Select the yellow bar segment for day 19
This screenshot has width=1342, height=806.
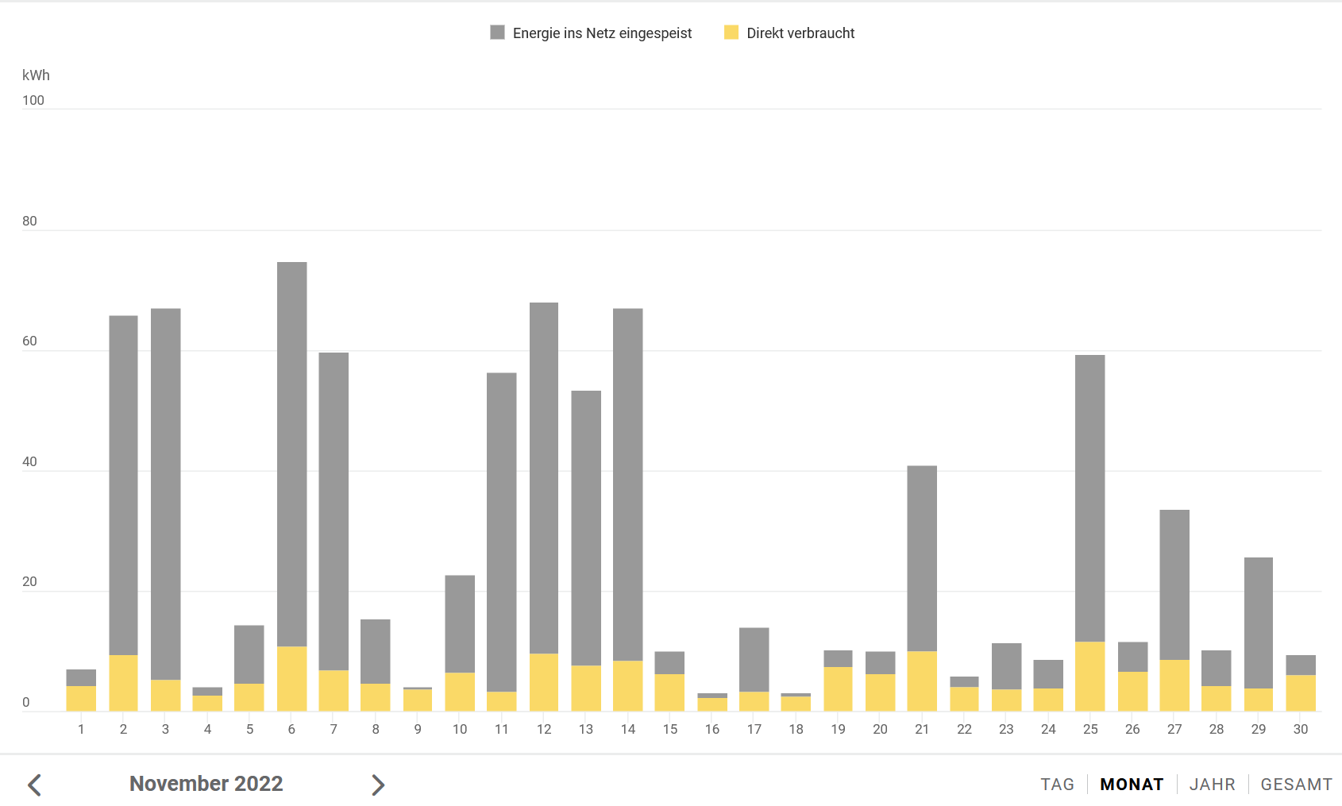838,689
